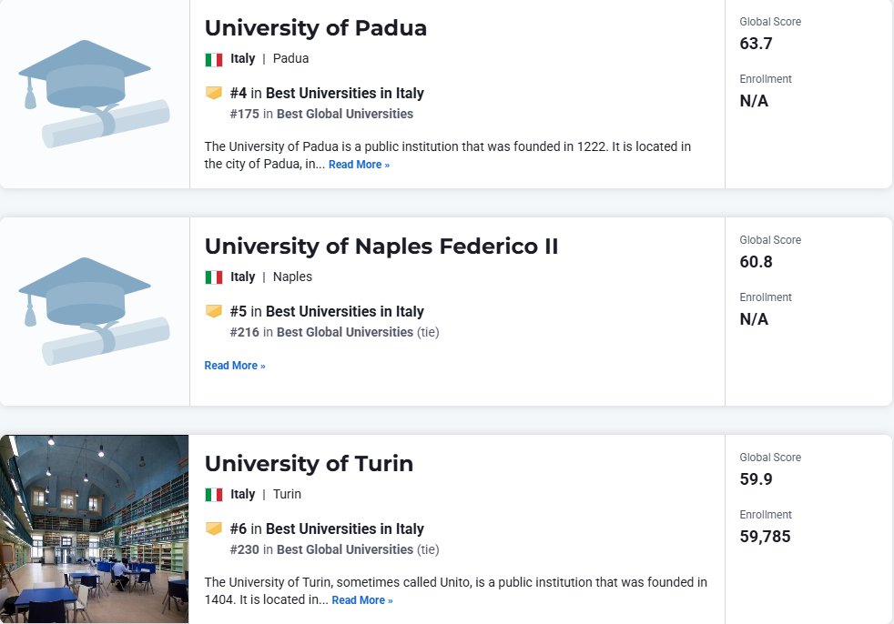Select Best Universities in Italy for Turin
This screenshot has height=624, width=894.
(345, 528)
